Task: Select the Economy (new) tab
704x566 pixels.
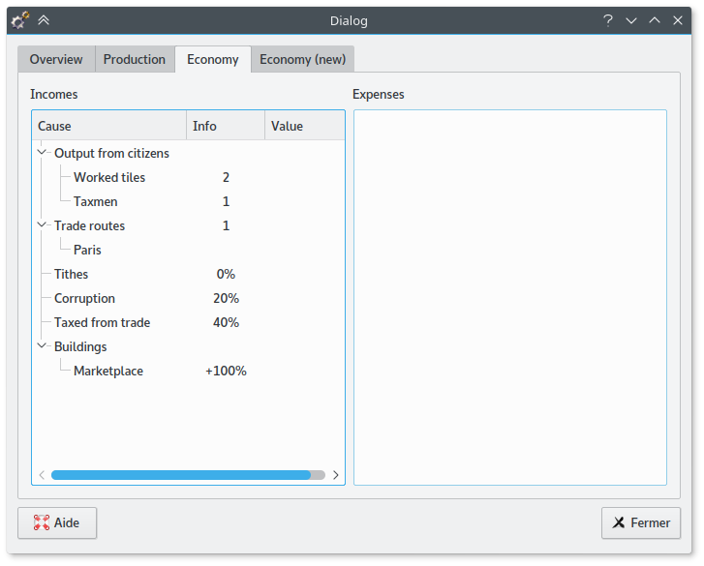Action: [x=302, y=59]
